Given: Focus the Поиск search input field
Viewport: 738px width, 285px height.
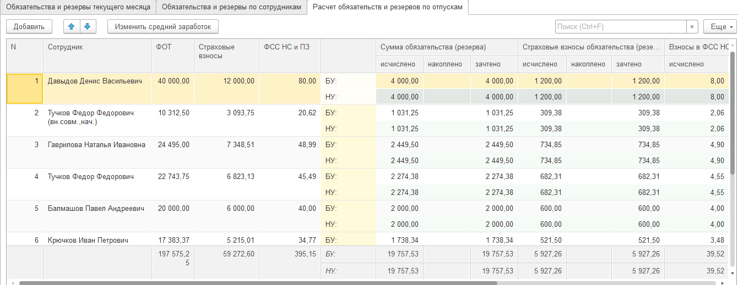Looking at the screenshot, I should point(620,26).
